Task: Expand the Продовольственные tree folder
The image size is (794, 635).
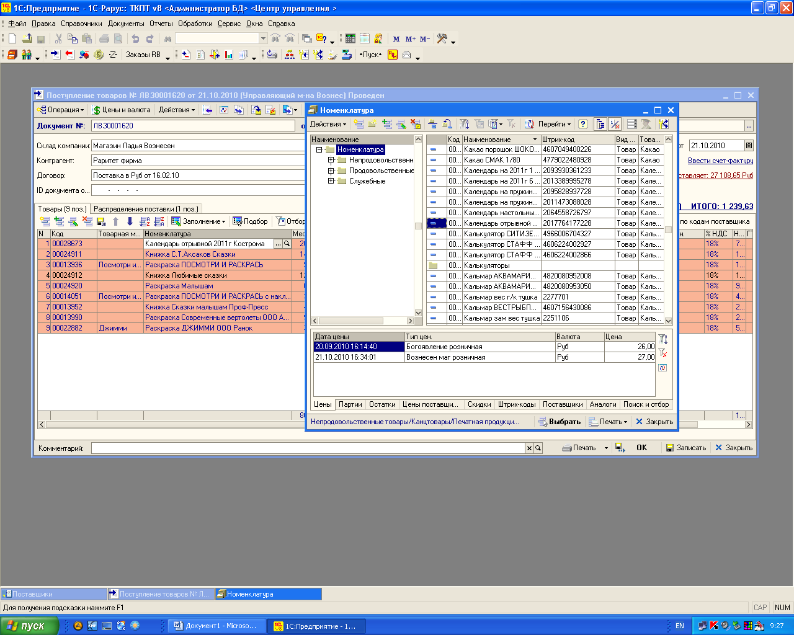Action: [331, 171]
